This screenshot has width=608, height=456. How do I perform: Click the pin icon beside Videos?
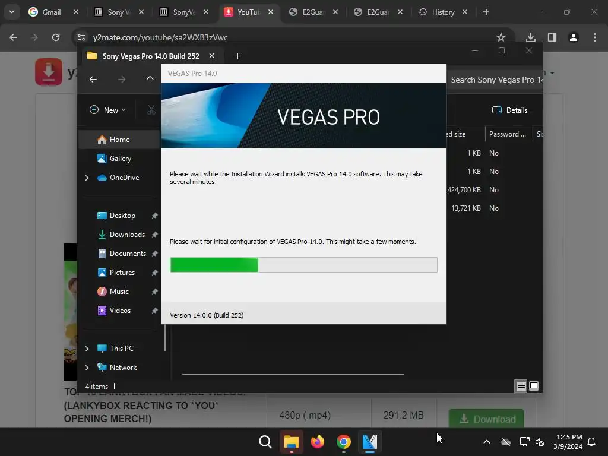[x=155, y=310]
